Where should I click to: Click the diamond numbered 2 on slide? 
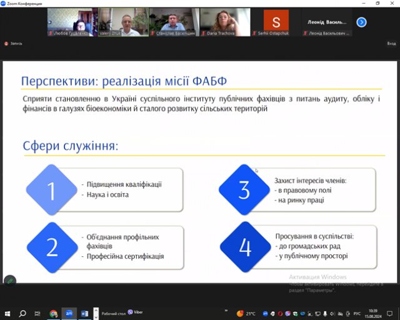(52, 247)
